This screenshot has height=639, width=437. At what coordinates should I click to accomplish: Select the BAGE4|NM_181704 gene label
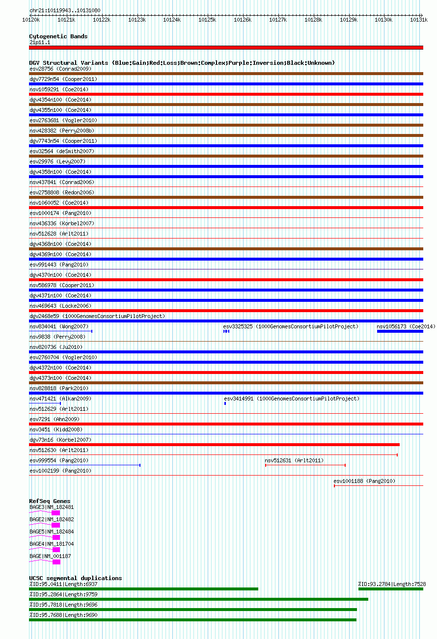tap(52, 544)
